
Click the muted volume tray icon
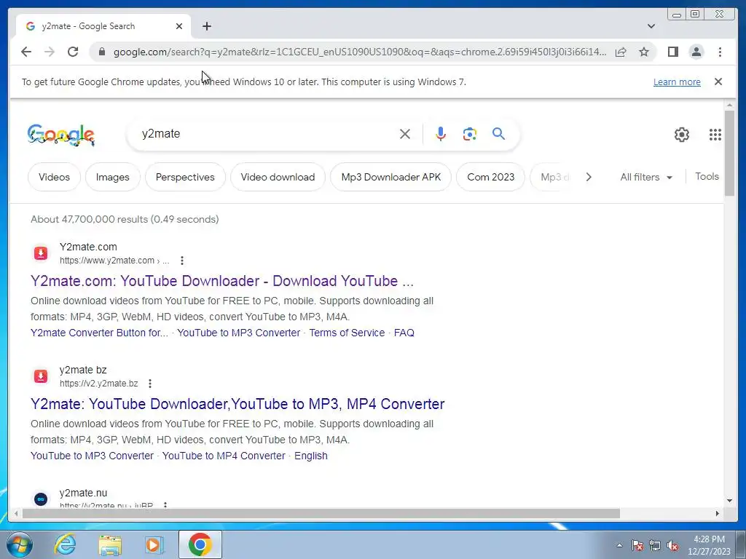click(x=672, y=546)
